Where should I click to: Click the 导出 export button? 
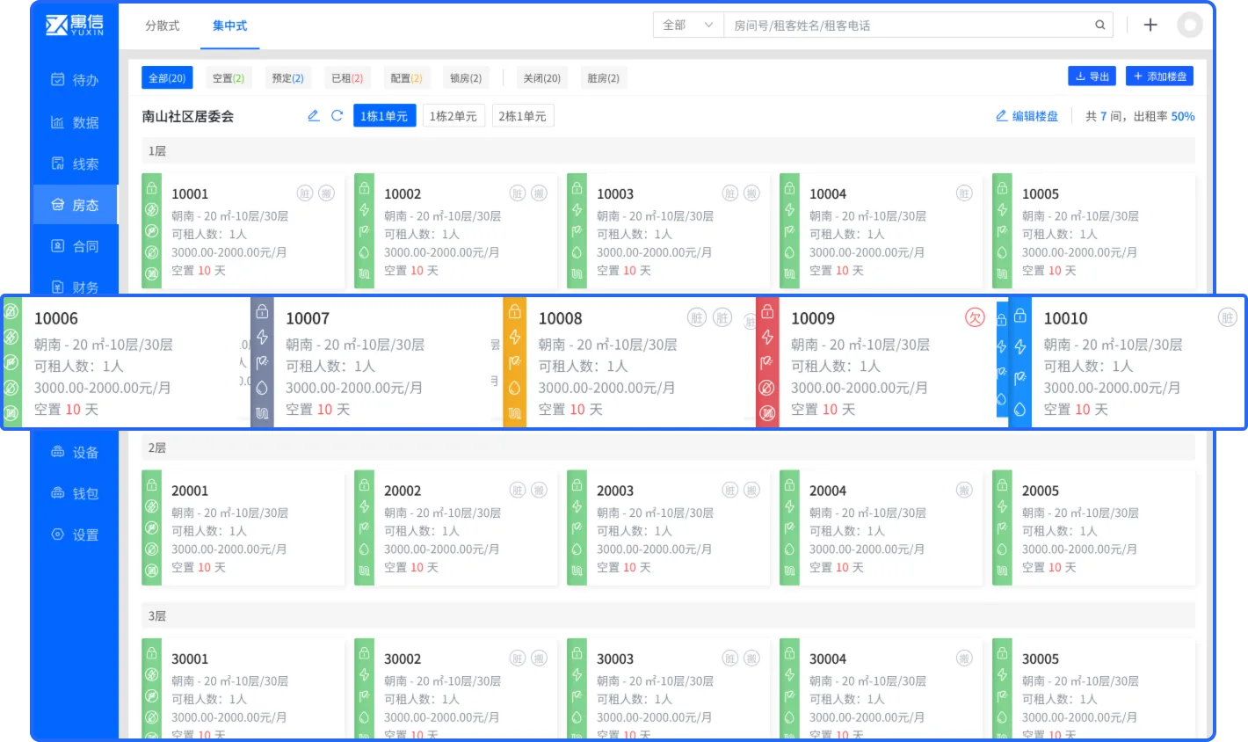[x=1092, y=76]
